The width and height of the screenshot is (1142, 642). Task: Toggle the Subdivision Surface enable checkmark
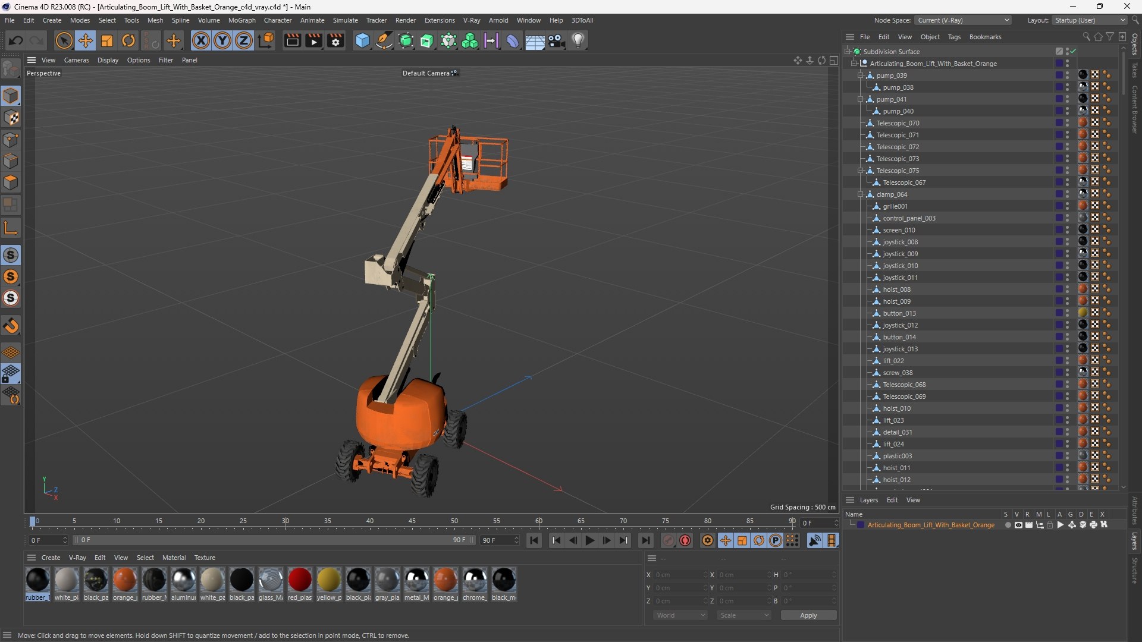1074,52
